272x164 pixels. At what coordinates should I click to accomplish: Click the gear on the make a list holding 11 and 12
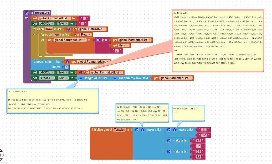click(x=169, y=130)
